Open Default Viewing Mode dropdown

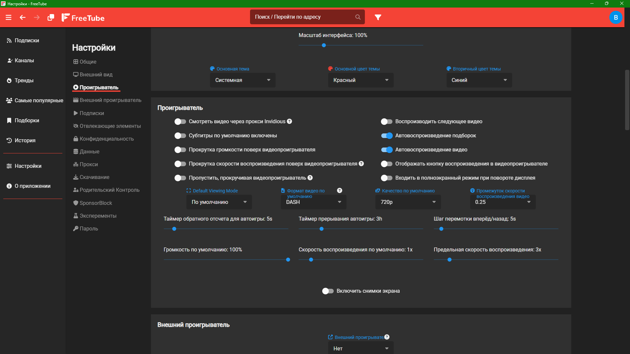[219, 202]
